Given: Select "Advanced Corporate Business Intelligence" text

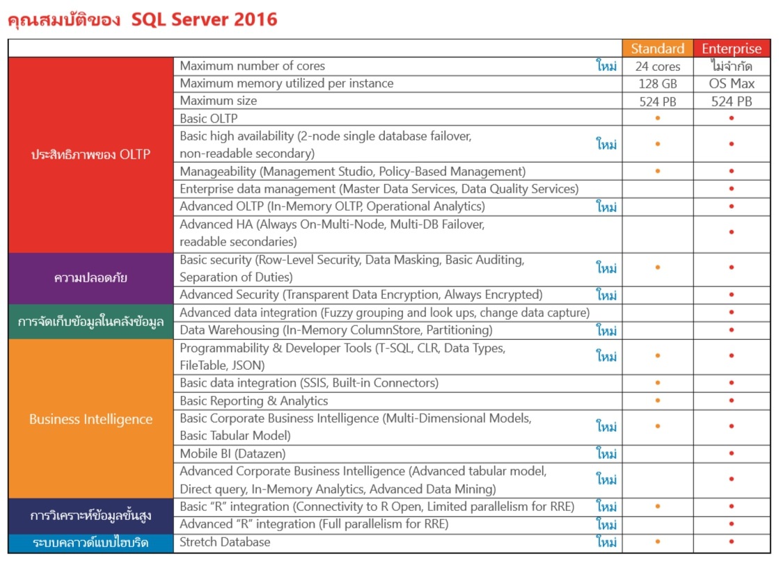Looking at the screenshot, I should click(x=363, y=480).
